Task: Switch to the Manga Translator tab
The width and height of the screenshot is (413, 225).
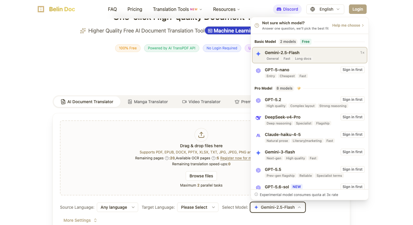Action: (148, 102)
